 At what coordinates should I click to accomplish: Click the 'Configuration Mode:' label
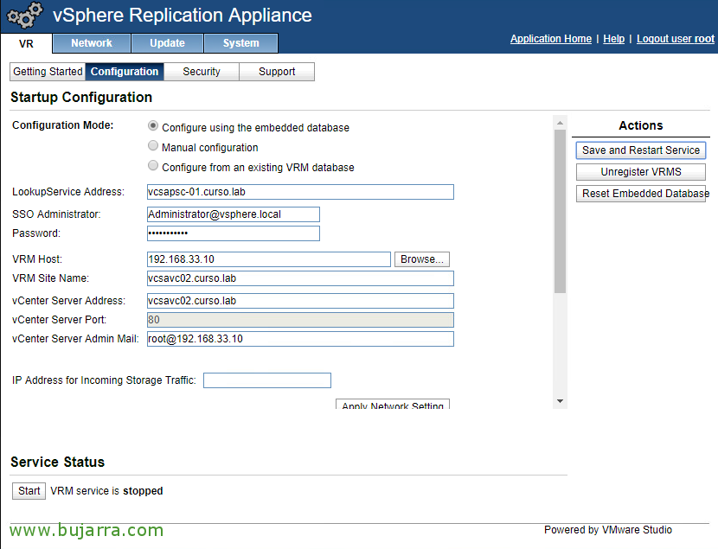(63, 125)
